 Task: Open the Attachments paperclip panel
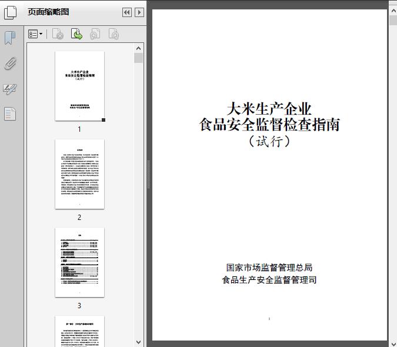10,64
